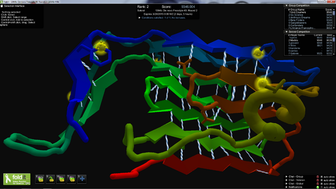Click the Selection Interface lock icon
Viewport: 336px width, 189px height.
click(x=2, y=6)
